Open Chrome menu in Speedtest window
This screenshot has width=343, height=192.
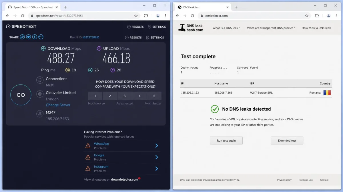click(x=165, y=16)
